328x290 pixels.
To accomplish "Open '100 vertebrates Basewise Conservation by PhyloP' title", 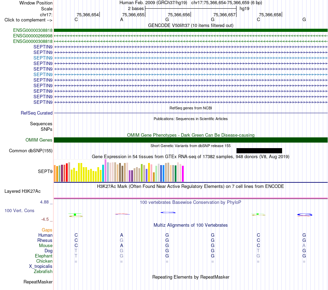I will 191,202.
